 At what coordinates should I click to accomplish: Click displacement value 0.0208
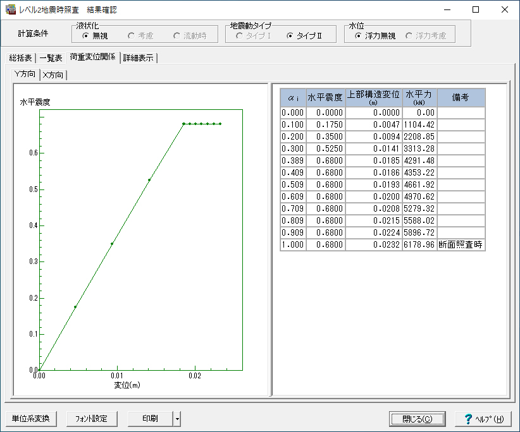[x=374, y=208]
